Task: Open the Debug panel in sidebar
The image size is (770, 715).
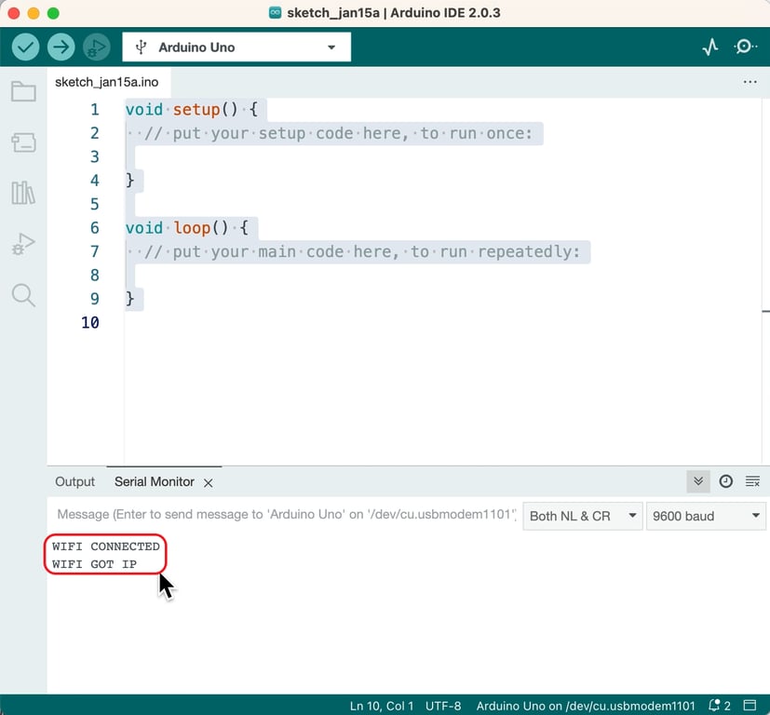Action: tap(23, 245)
